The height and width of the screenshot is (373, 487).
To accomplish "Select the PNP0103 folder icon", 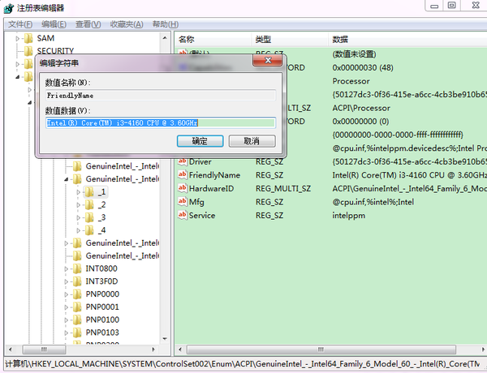I will (77, 332).
